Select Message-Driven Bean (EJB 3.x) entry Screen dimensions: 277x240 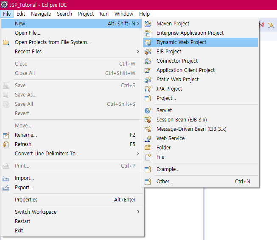coord(200,129)
